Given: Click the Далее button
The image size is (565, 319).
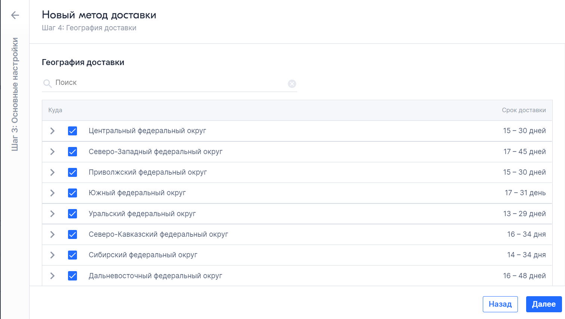Looking at the screenshot, I should coord(544,304).
